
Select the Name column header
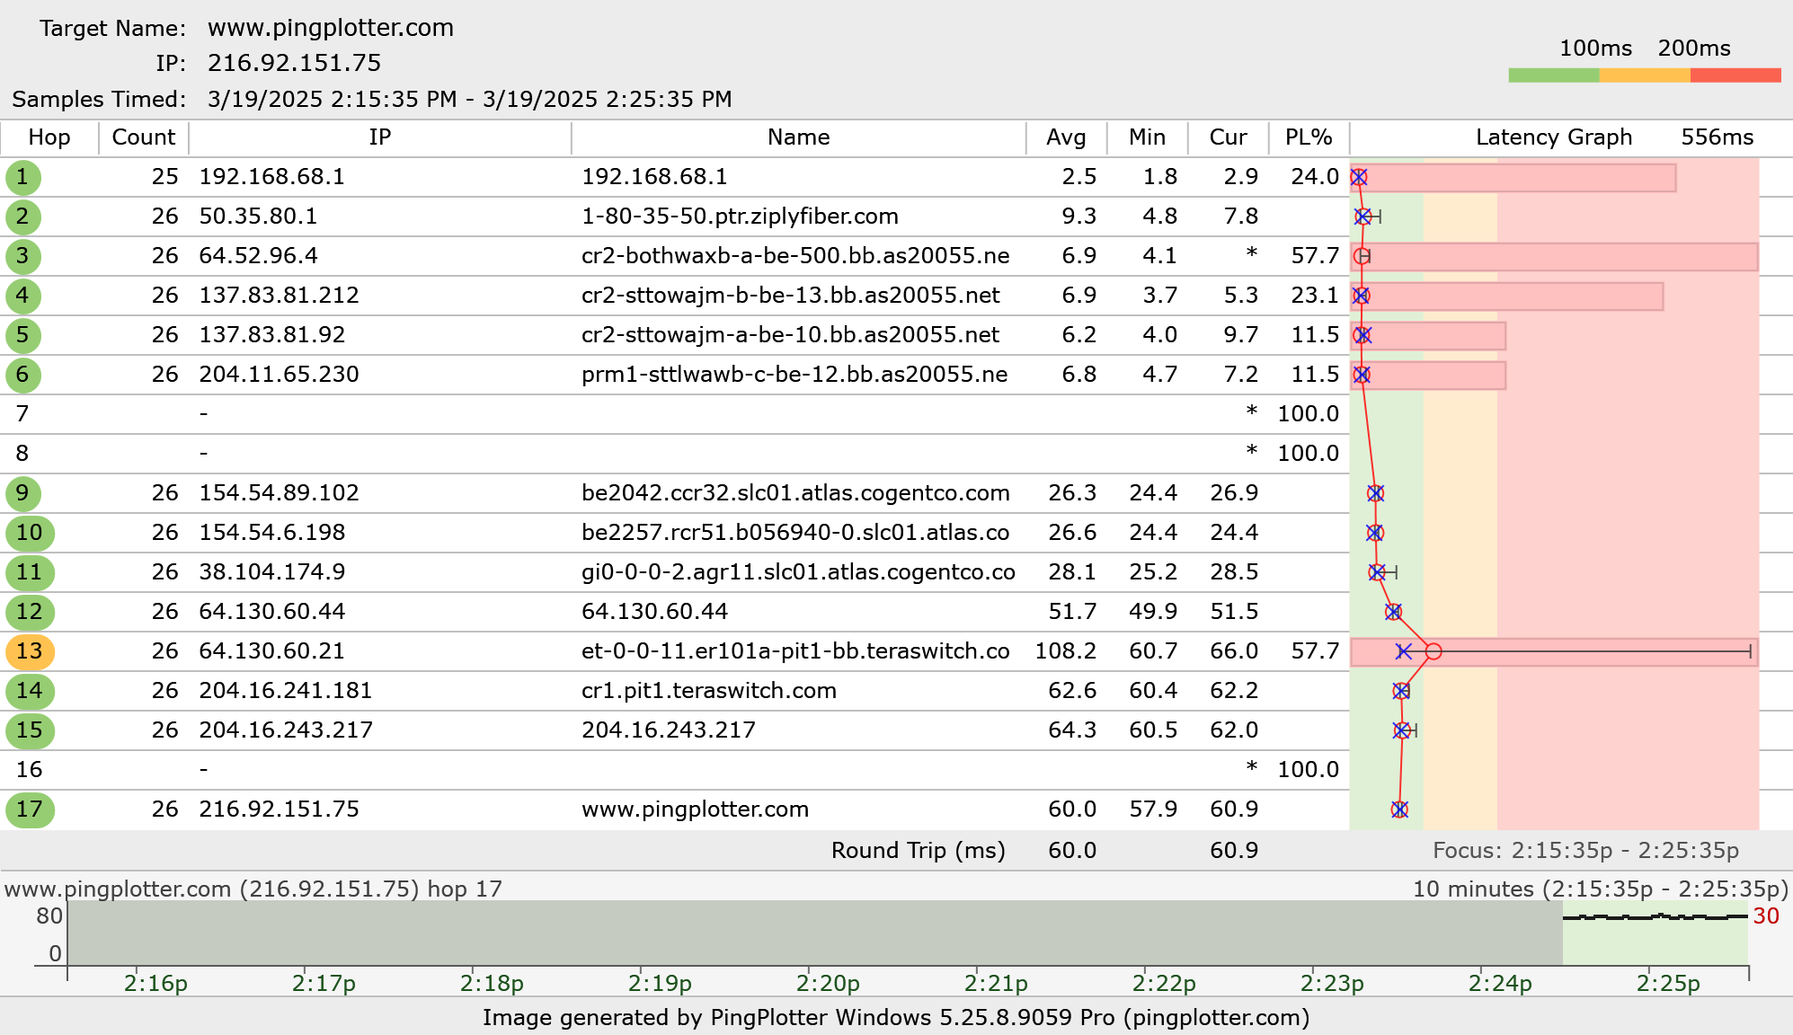(x=798, y=137)
